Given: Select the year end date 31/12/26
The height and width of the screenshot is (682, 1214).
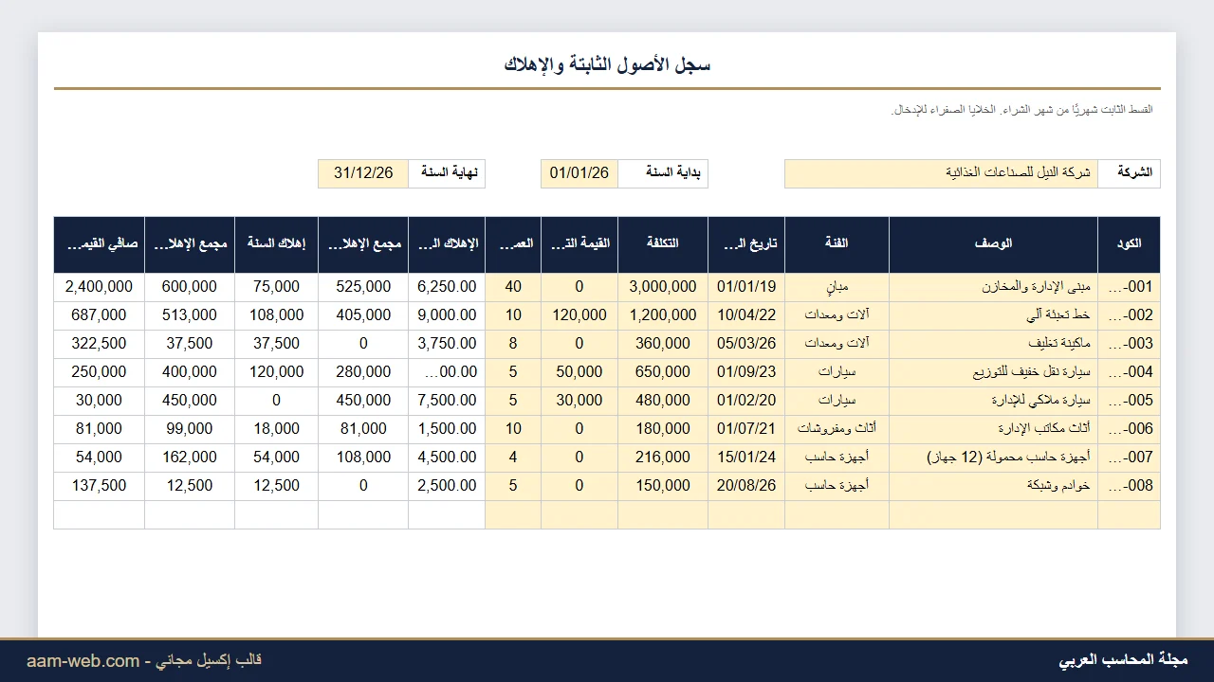Looking at the screenshot, I should (363, 173).
